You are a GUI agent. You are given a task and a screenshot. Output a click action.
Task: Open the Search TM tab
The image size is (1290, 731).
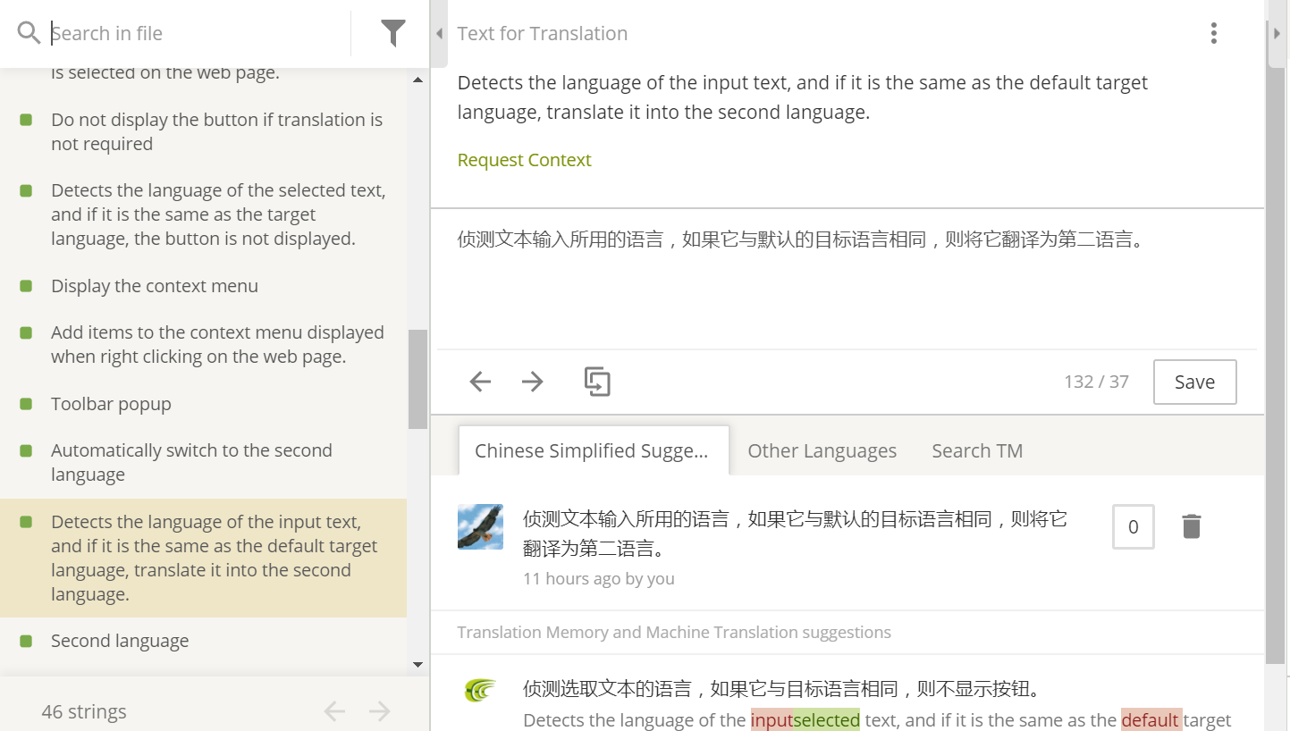(x=976, y=451)
